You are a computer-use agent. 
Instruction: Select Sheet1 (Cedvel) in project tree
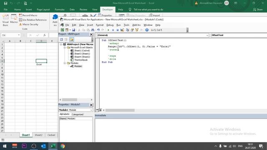82,51
